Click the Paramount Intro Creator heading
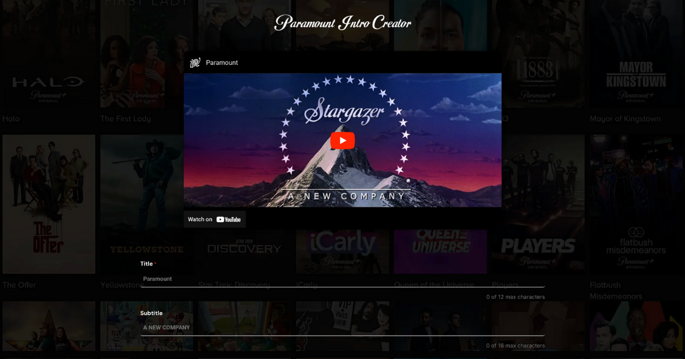 pyautogui.click(x=342, y=23)
